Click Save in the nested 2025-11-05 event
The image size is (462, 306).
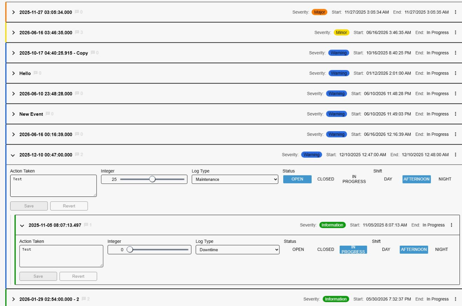(38, 276)
